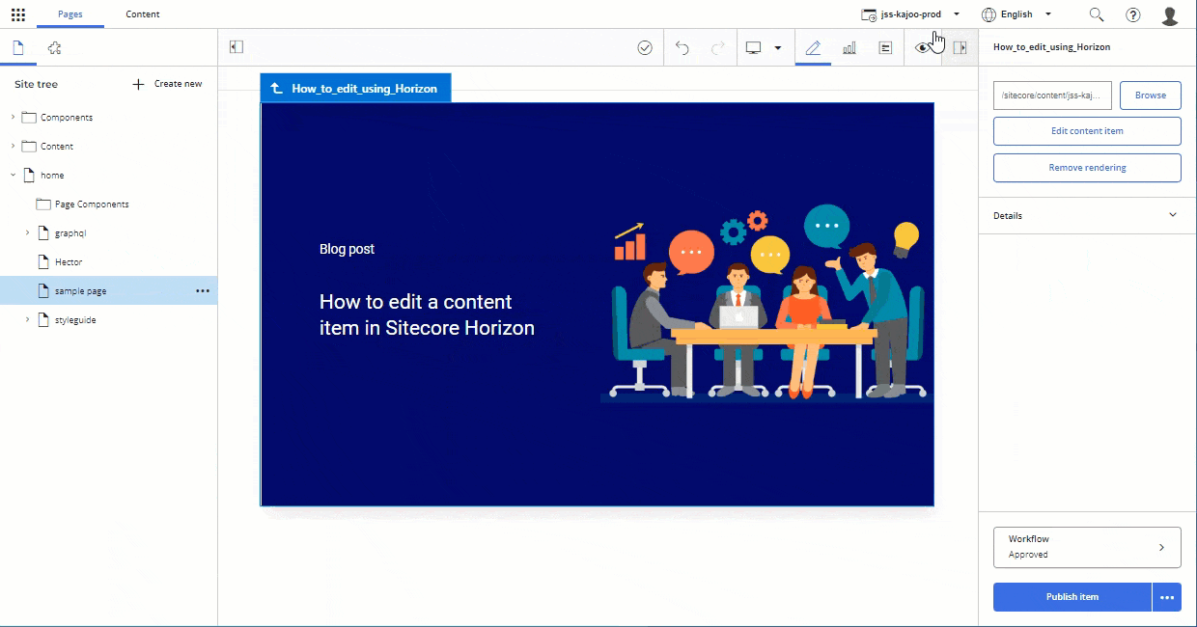Select the graphql page
Viewport: 1197px width, 627px height.
(x=70, y=232)
